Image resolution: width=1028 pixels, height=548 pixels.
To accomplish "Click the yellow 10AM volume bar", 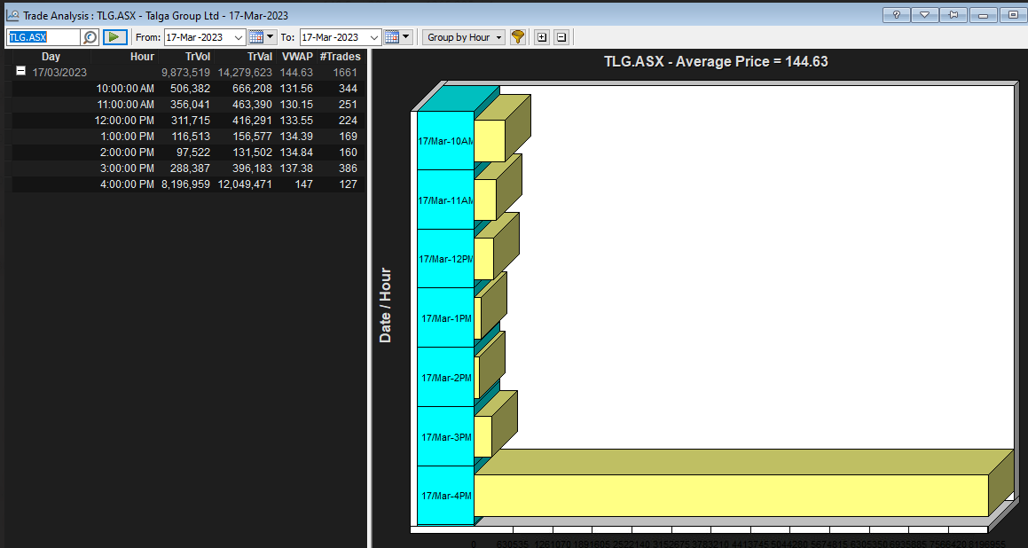I will coord(489,140).
